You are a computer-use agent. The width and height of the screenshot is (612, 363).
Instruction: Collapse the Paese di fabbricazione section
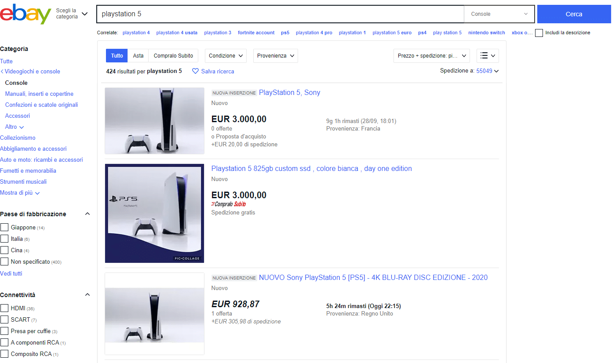(87, 214)
